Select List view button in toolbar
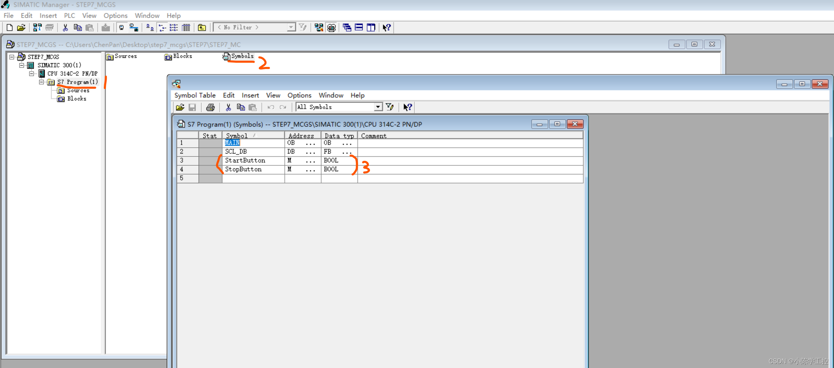834x368 pixels. pos(174,27)
